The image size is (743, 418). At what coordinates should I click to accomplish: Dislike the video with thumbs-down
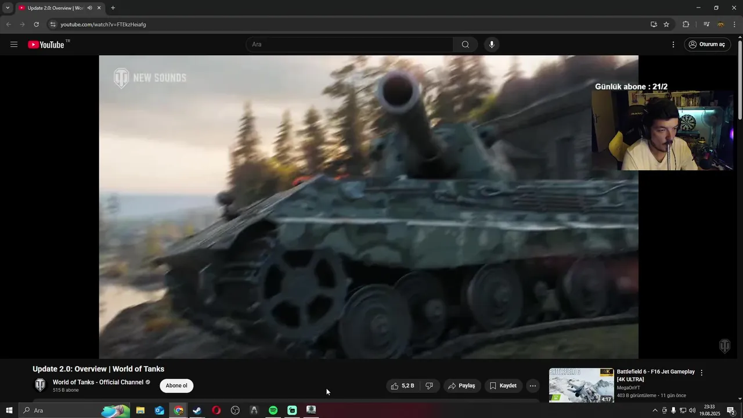[430, 385]
